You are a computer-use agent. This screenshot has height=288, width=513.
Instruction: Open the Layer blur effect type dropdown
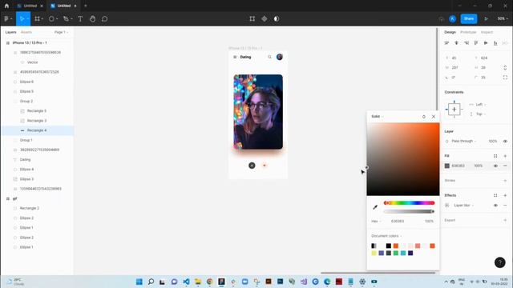pos(463,206)
